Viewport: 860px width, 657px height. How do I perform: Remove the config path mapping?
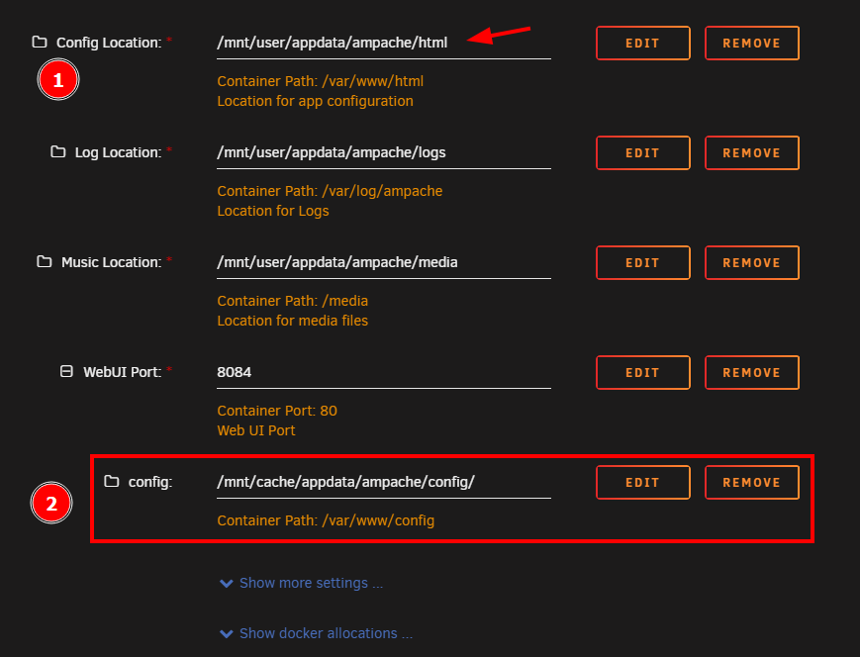click(751, 482)
